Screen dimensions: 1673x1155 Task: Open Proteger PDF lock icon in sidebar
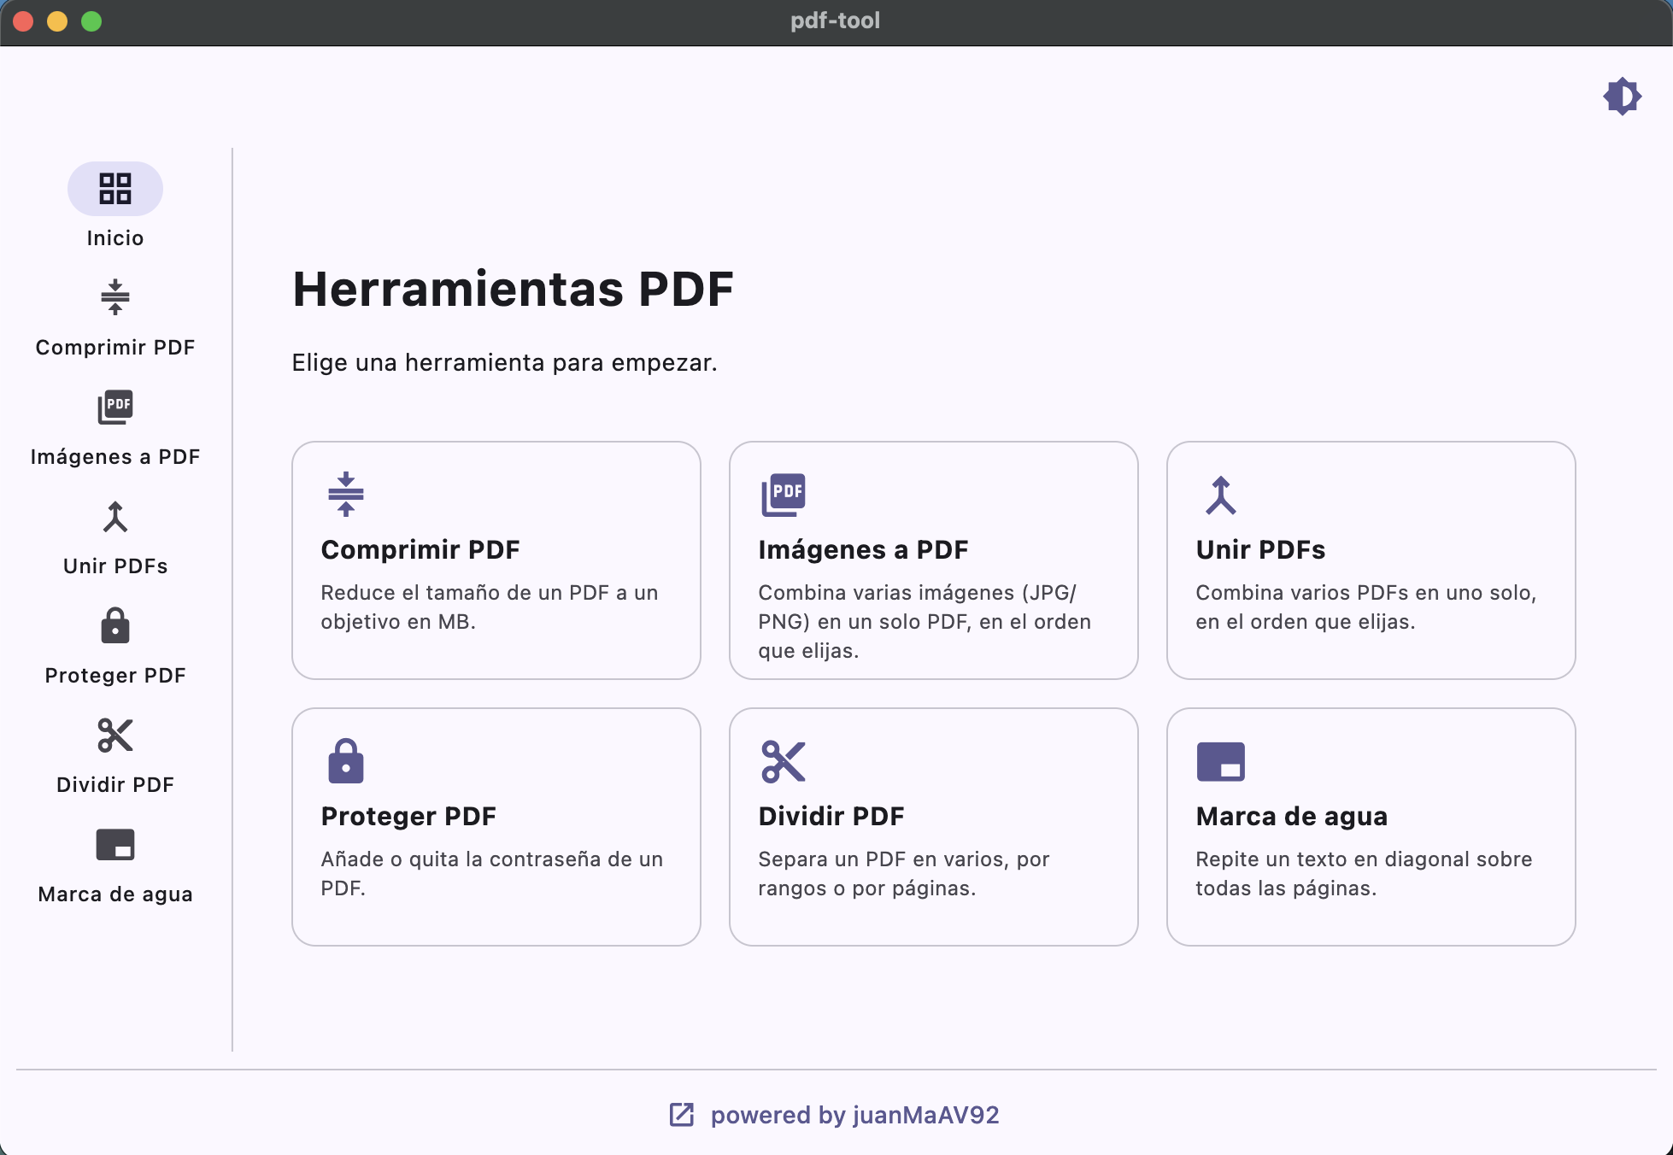pos(115,625)
